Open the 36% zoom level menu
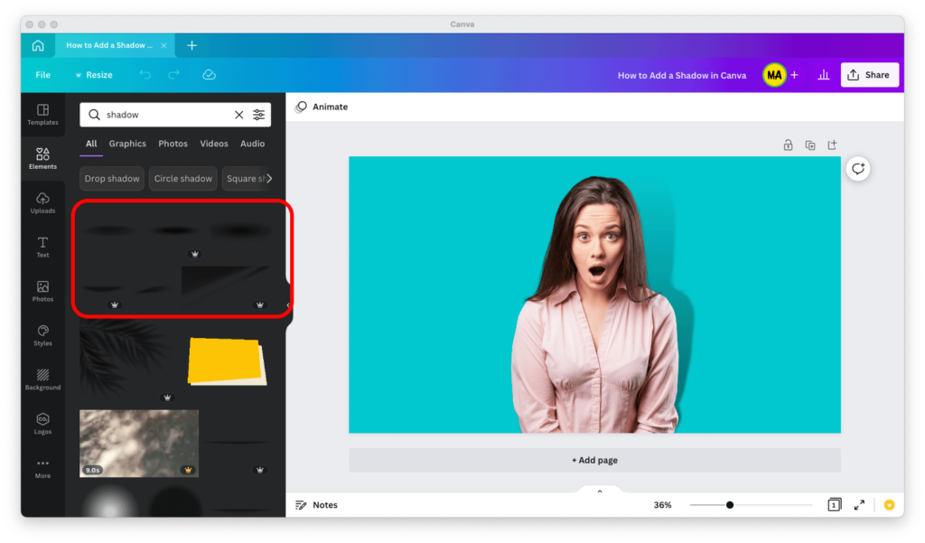Image resolution: width=925 pixels, height=543 pixels. [662, 505]
